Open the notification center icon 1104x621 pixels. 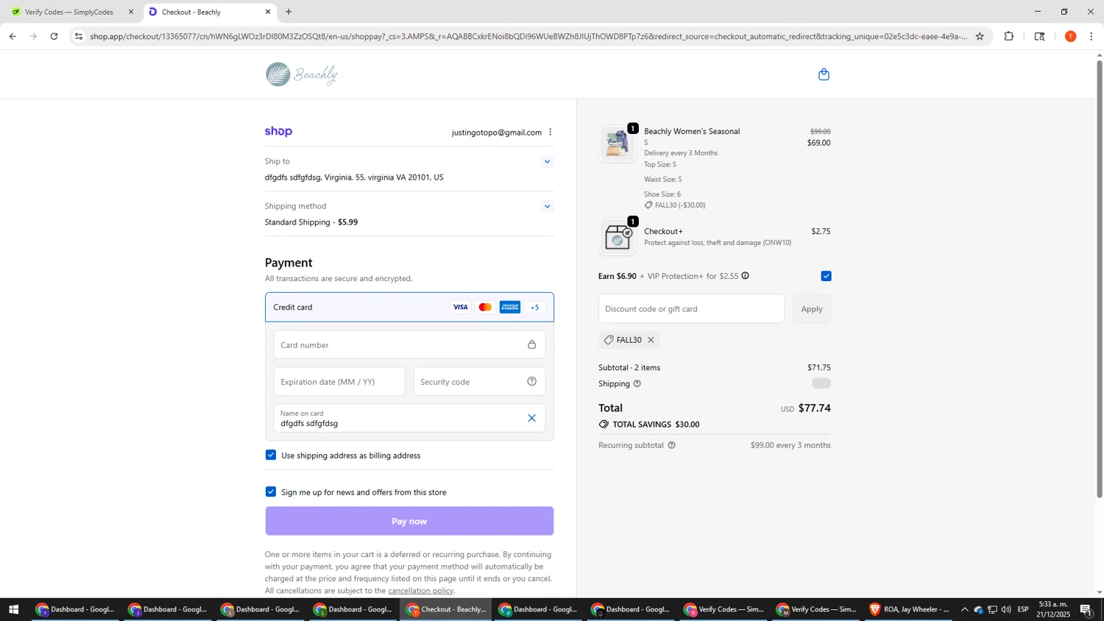[1086, 609]
